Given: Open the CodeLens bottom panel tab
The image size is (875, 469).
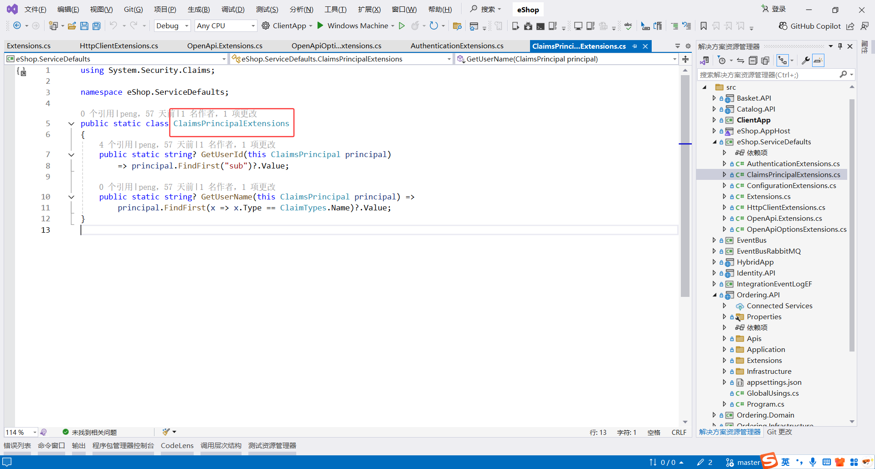Looking at the screenshot, I should tap(177, 446).
